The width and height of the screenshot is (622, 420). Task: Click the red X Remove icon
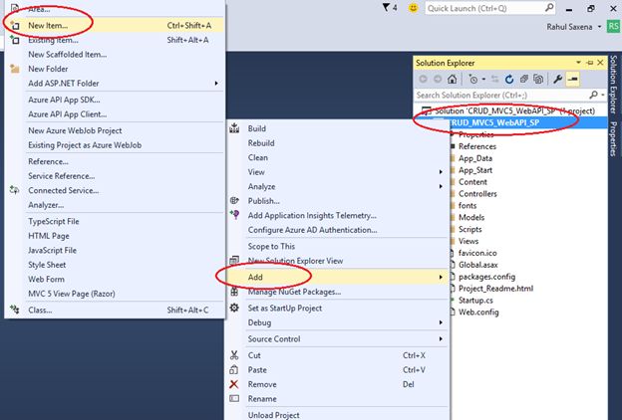pos(234,384)
